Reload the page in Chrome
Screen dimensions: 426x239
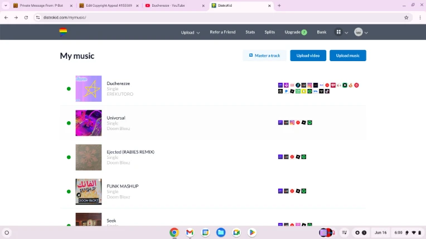coord(26,17)
